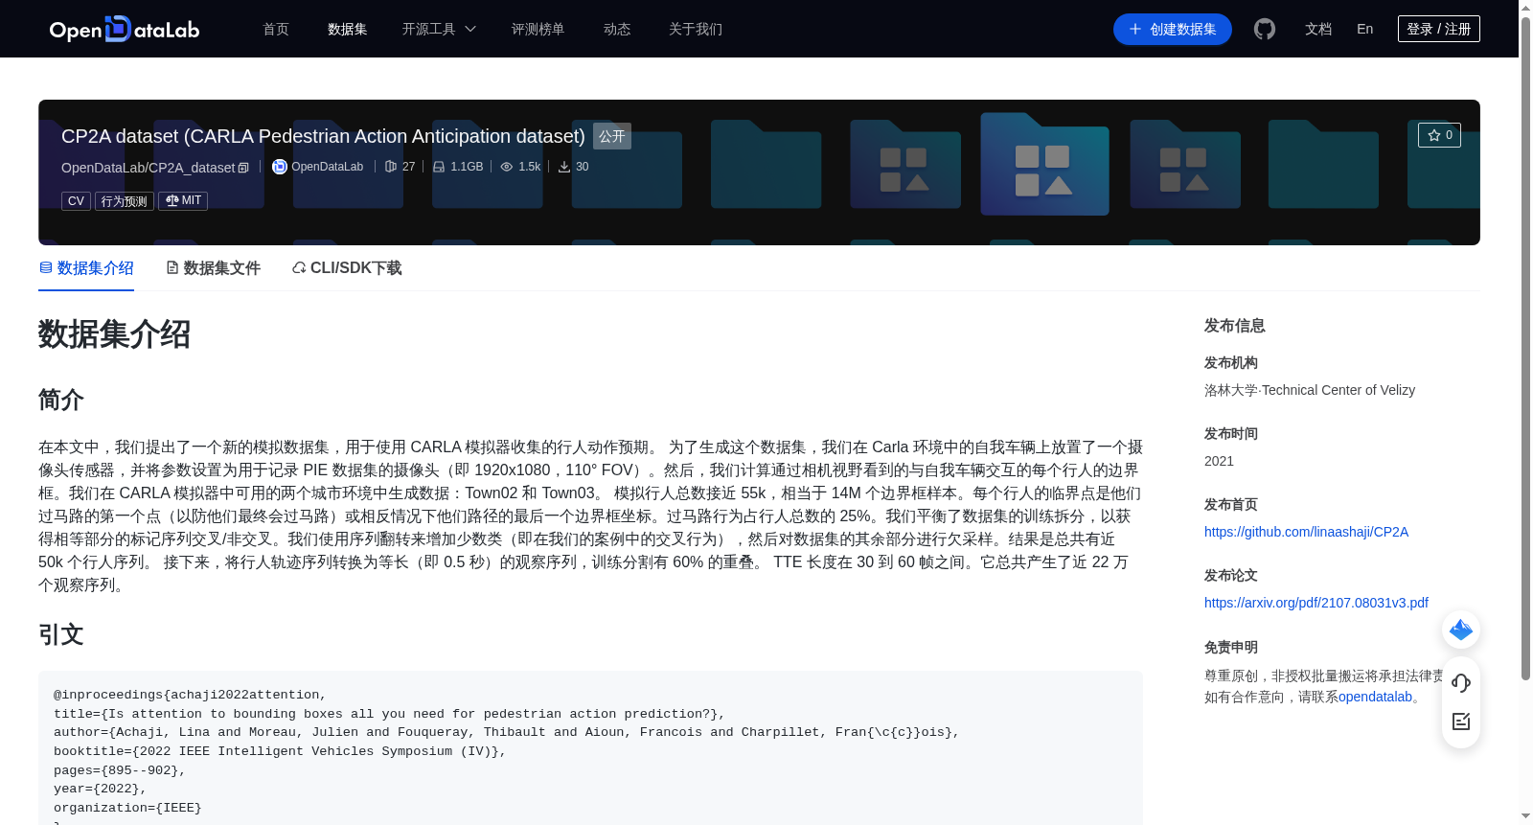The width and height of the screenshot is (1533, 825).
Task: Click the 公开 visibility badge
Action: point(612,136)
